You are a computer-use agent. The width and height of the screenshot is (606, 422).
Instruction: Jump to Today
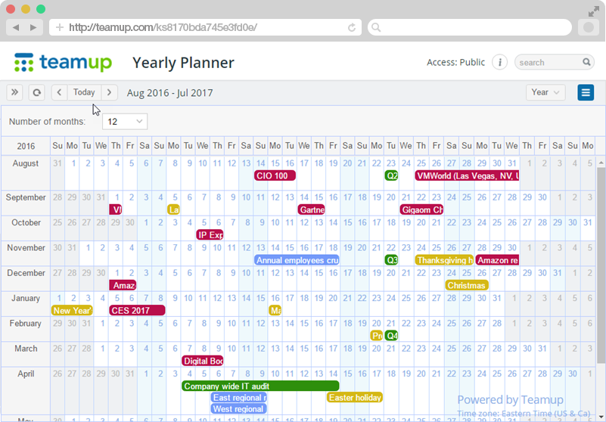(84, 92)
